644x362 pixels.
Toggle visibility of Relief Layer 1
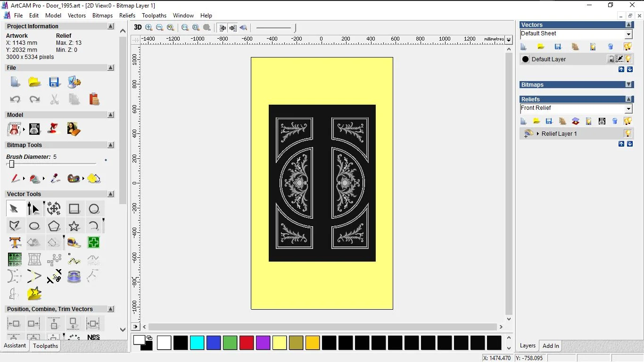(x=627, y=133)
